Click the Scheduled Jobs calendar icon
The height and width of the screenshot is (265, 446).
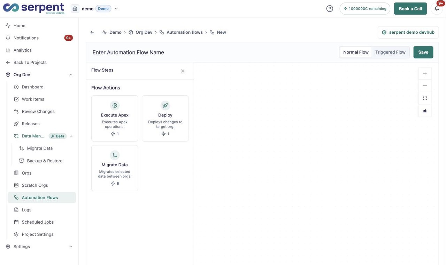(x=16, y=222)
